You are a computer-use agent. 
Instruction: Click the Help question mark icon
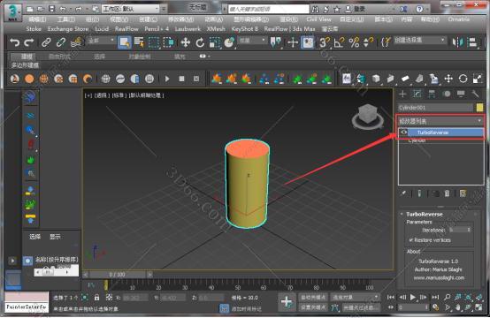point(419,9)
